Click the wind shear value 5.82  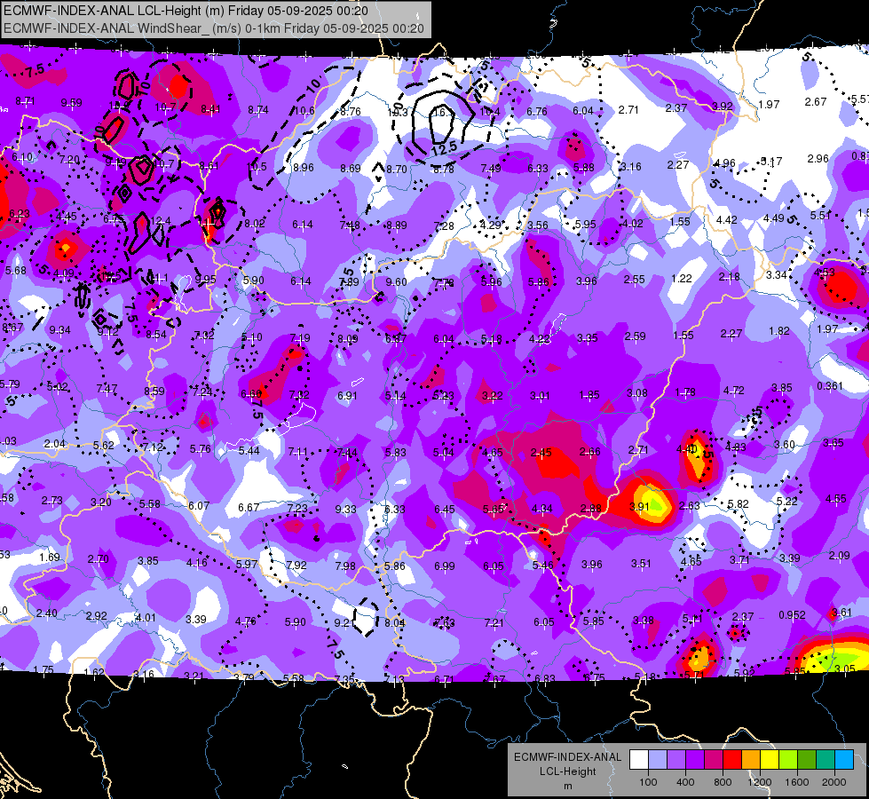739,503
